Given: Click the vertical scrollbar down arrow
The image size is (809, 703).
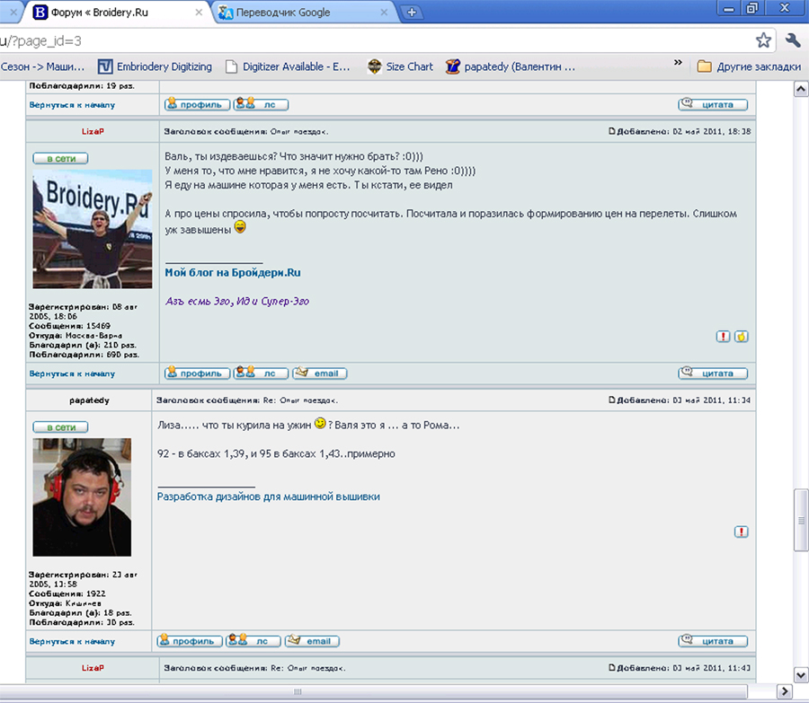Looking at the screenshot, I should click(x=800, y=674).
